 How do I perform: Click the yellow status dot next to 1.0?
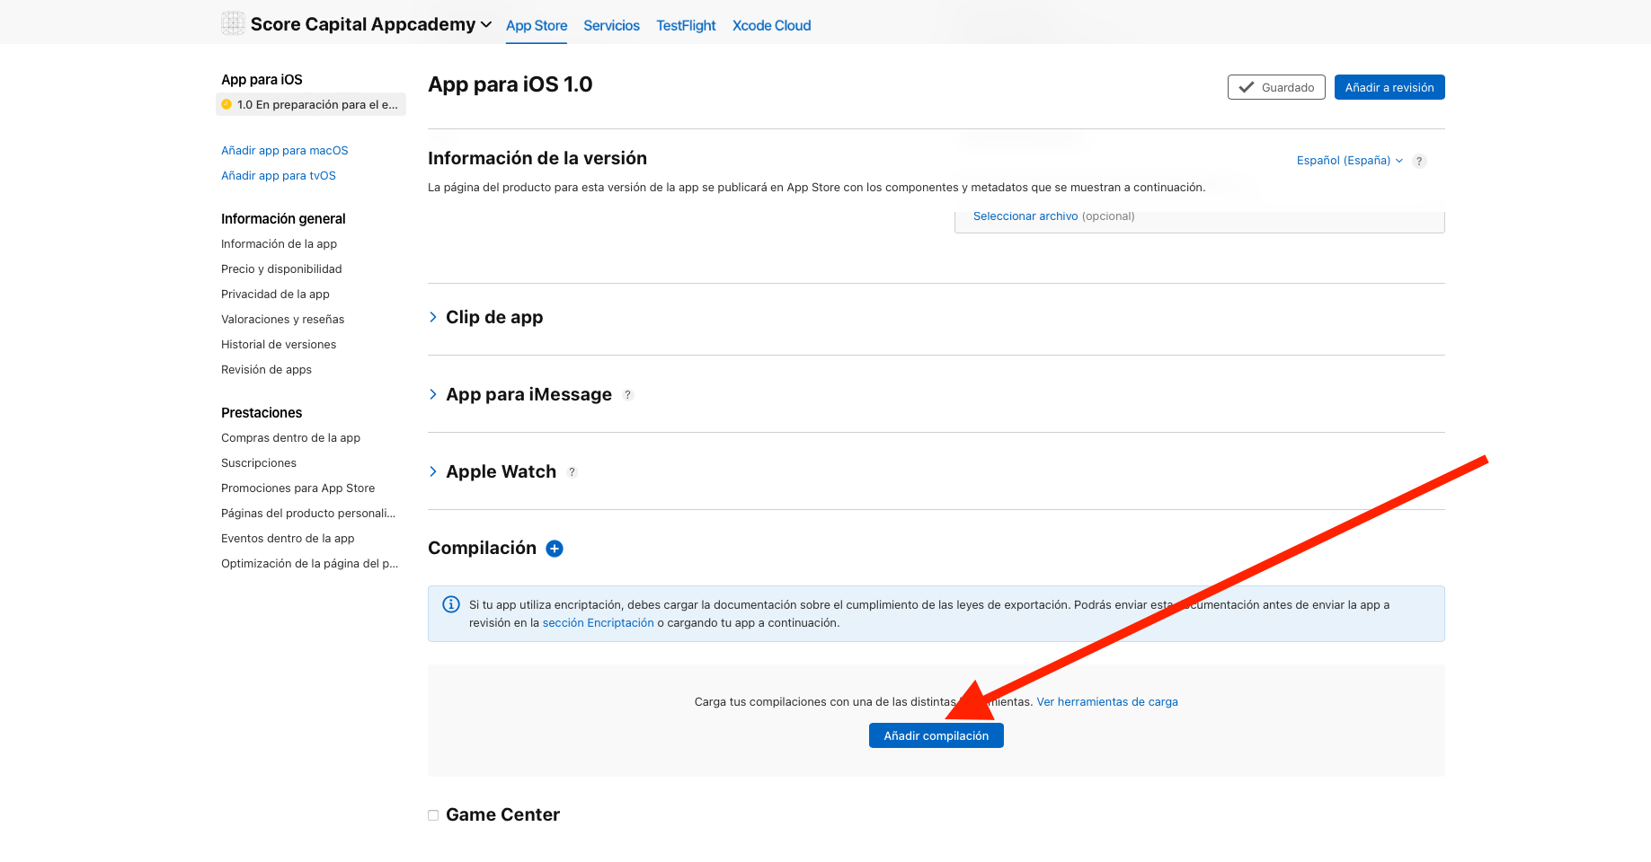click(x=226, y=104)
